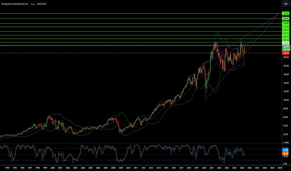Click the 2009 year on time axis
The height and width of the screenshot is (171, 291).
[121, 168]
